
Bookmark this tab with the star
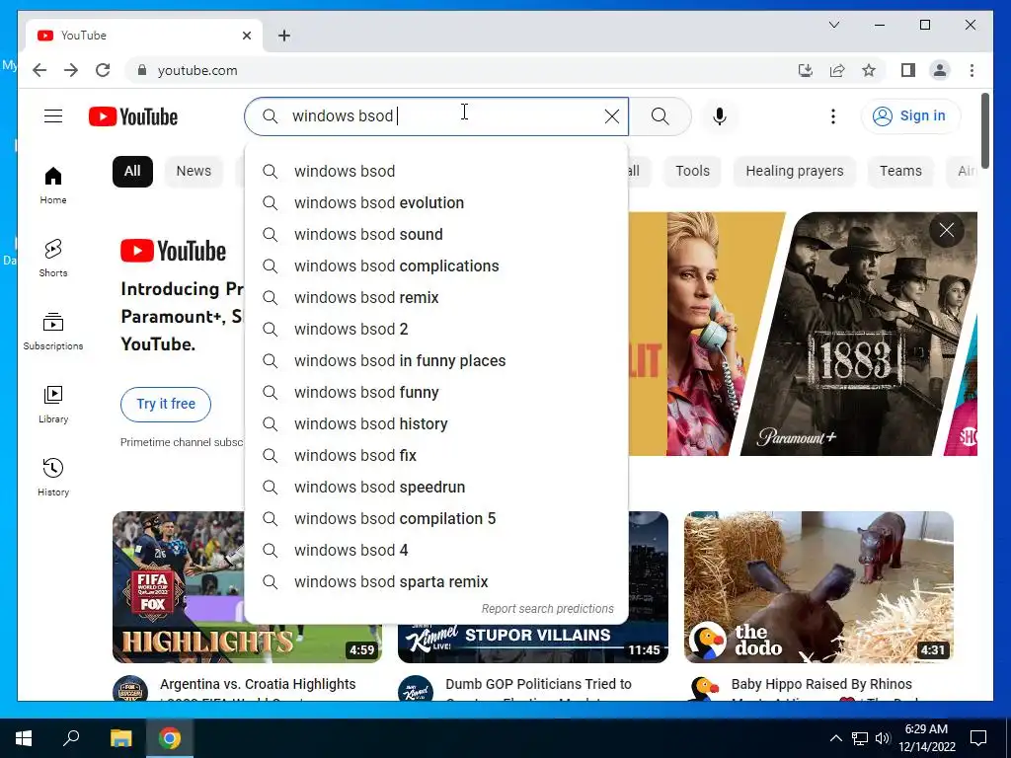(869, 70)
